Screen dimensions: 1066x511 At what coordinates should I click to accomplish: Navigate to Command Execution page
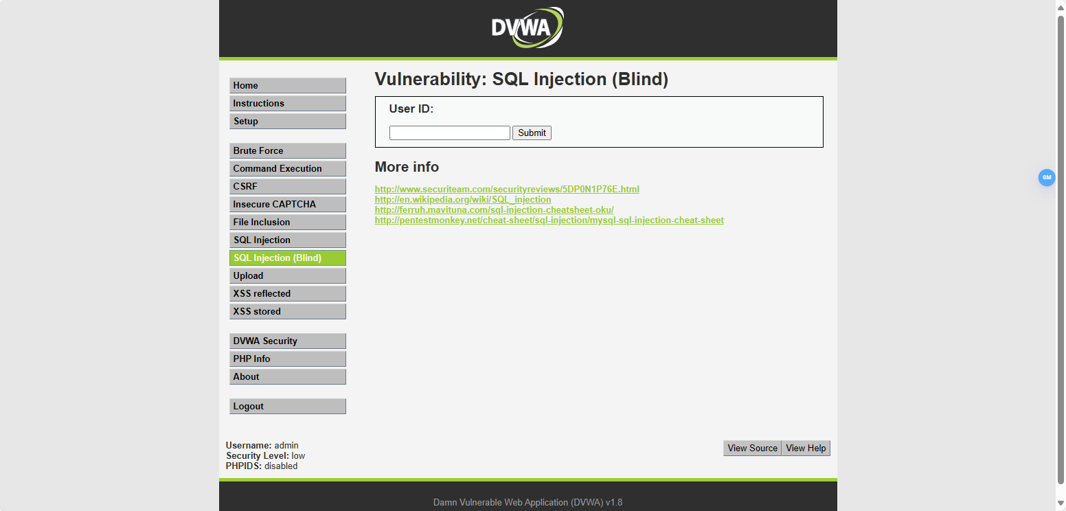[287, 169]
